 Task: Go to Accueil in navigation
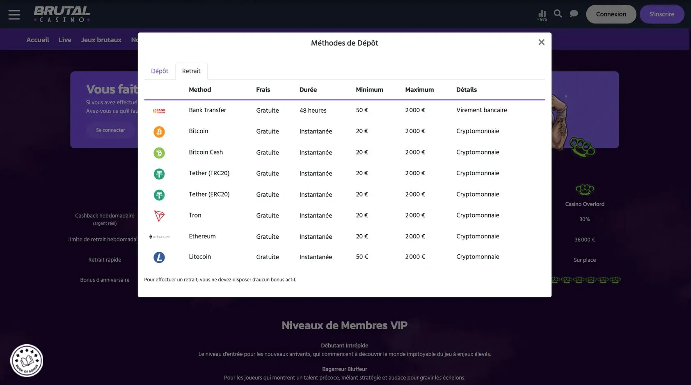pos(38,40)
